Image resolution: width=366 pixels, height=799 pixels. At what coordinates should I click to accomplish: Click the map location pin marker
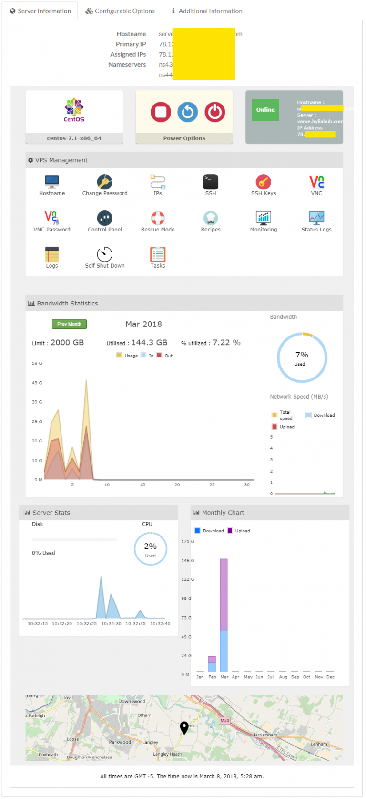pos(184,727)
